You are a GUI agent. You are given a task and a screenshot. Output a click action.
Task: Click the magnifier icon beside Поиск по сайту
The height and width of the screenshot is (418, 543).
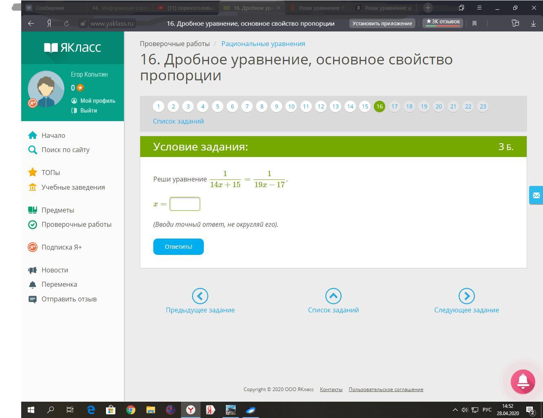(x=33, y=150)
